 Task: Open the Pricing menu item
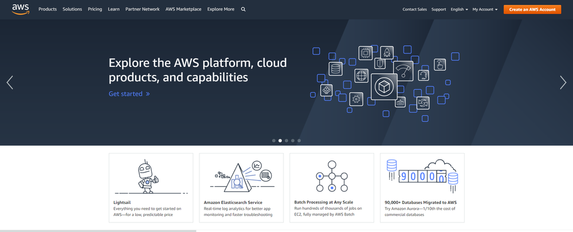pos(95,10)
